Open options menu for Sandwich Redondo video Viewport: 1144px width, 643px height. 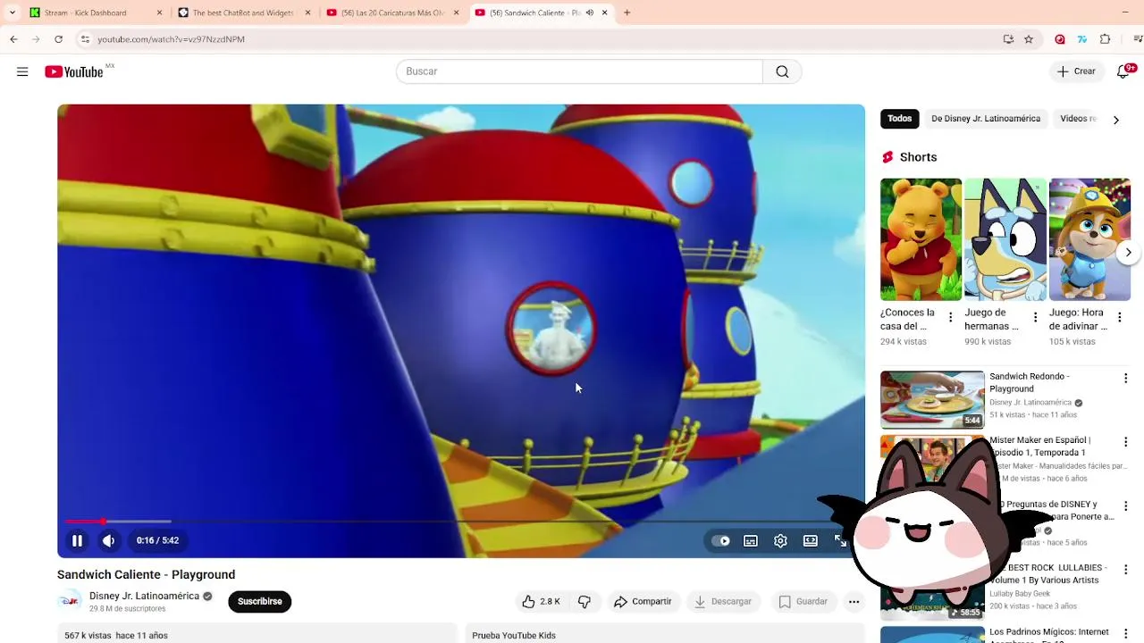1125,379
